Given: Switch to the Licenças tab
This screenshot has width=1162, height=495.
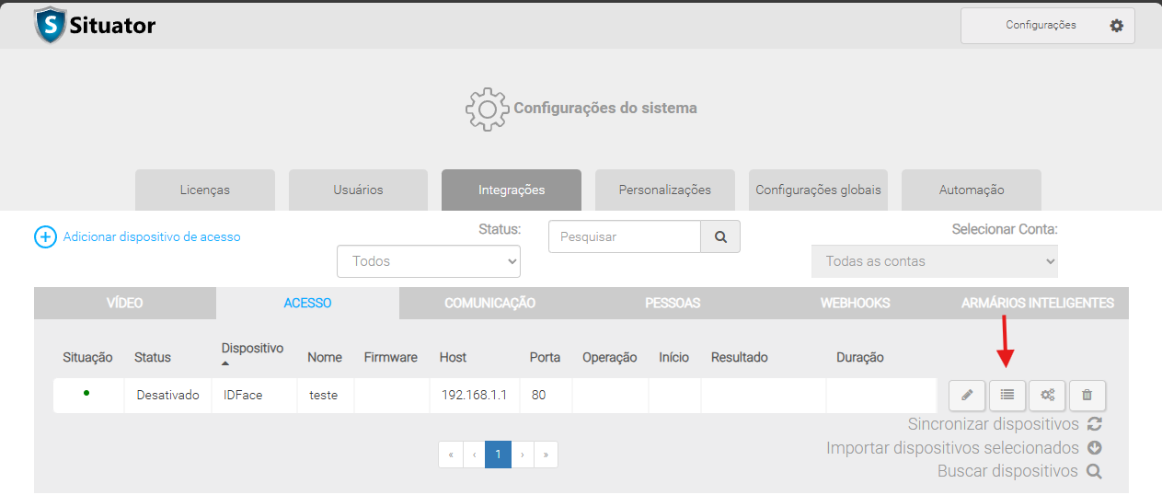Looking at the screenshot, I should (205, 190).
